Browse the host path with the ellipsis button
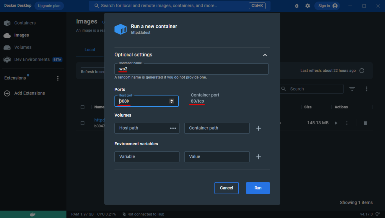 point(173,128)
